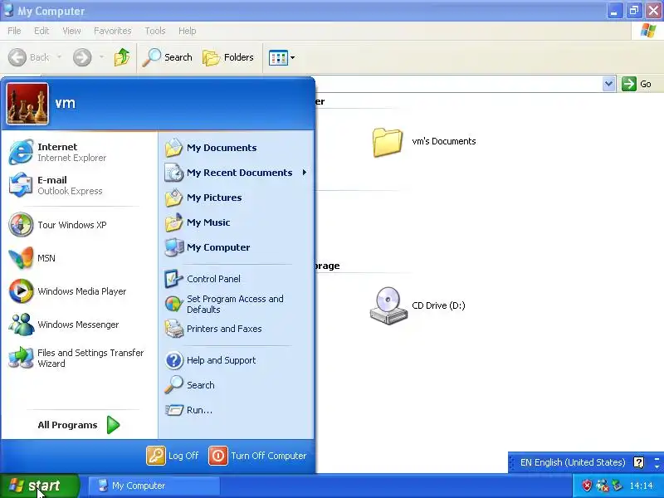Screen dimensions: 664x498
Task: Open the Tools menu
Action: [x=155, y=31]
